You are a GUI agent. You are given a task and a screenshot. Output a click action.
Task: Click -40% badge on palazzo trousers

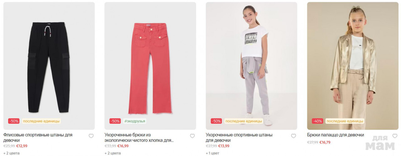click(318, 121)
